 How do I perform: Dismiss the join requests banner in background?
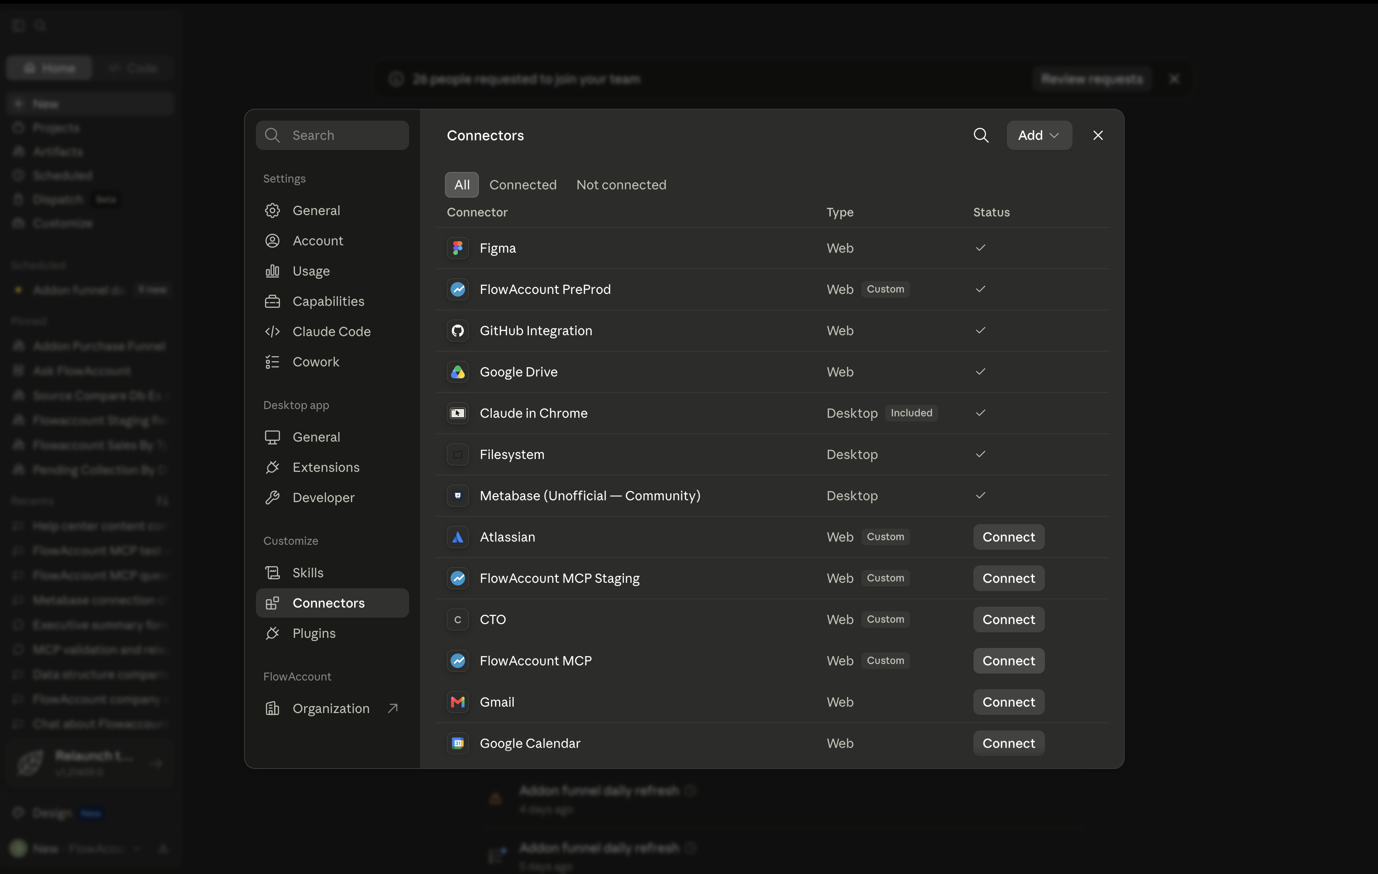point(1174,79)
